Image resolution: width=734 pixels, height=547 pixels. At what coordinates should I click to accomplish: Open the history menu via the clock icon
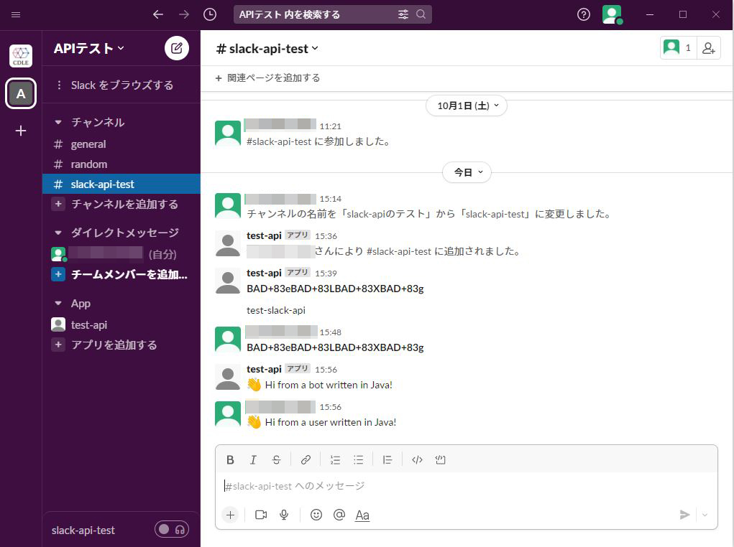point(209,14)
